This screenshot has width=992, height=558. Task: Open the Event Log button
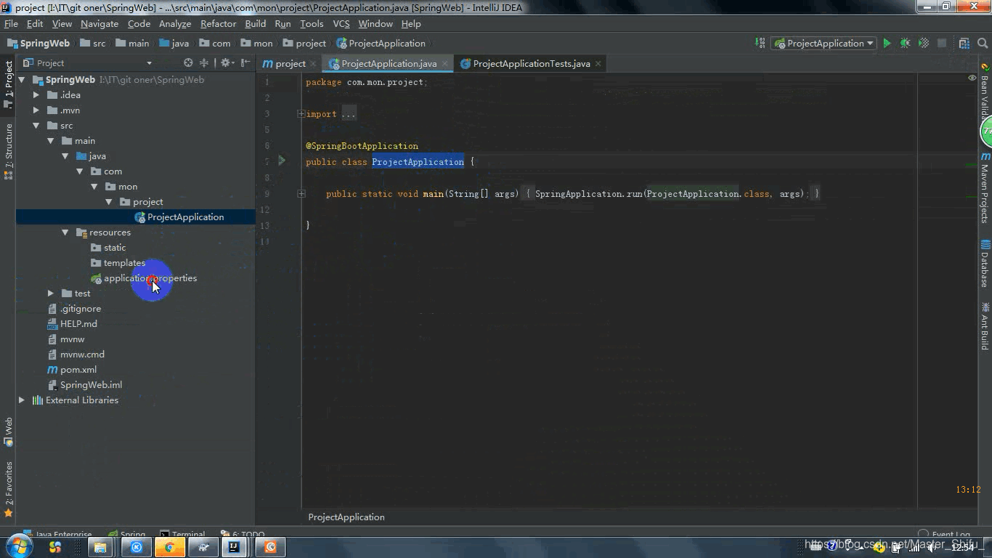[x=944, y=534]
